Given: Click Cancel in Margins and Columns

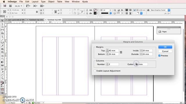Looking at the screenshot, I should coord(165,51).
